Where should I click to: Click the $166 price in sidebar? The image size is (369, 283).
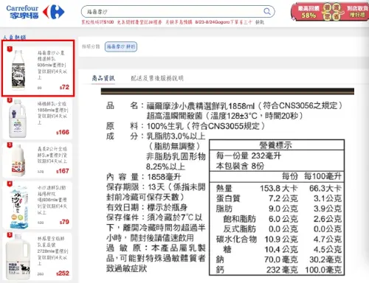pos(63,132)
